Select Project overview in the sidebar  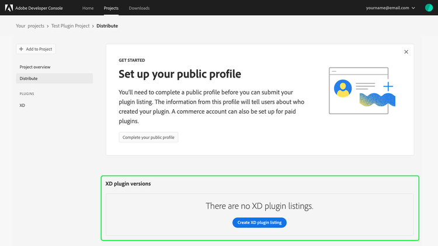[35, 67]
